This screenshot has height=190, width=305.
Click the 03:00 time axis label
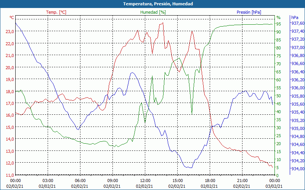coord(48,181)
